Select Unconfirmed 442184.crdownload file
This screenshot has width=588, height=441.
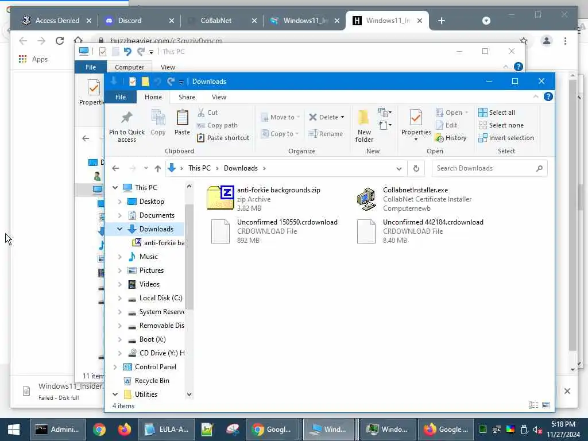click(x=420, y=231)
